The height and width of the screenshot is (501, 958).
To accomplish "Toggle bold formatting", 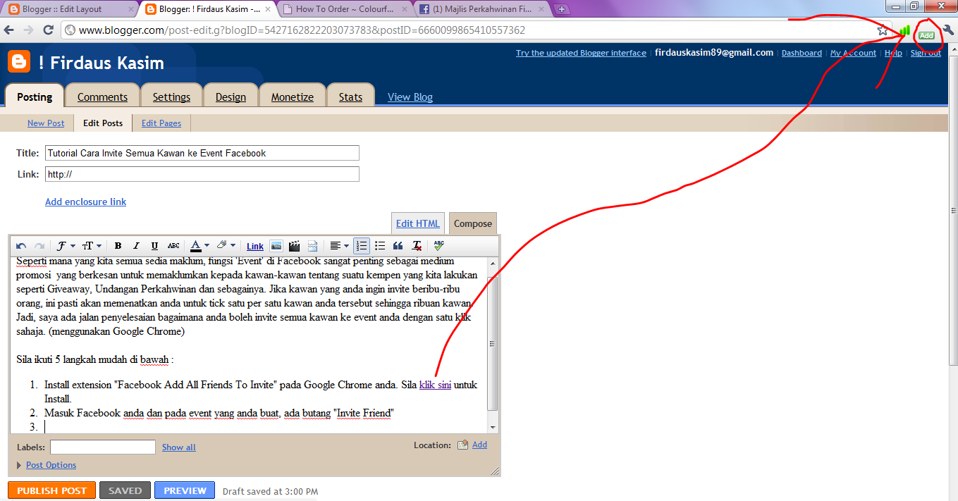I will pos(118,246).
